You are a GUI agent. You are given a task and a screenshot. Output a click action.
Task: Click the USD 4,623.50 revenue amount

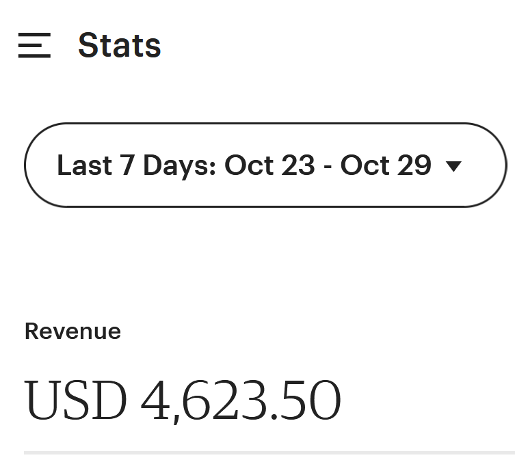coord(183,401)
